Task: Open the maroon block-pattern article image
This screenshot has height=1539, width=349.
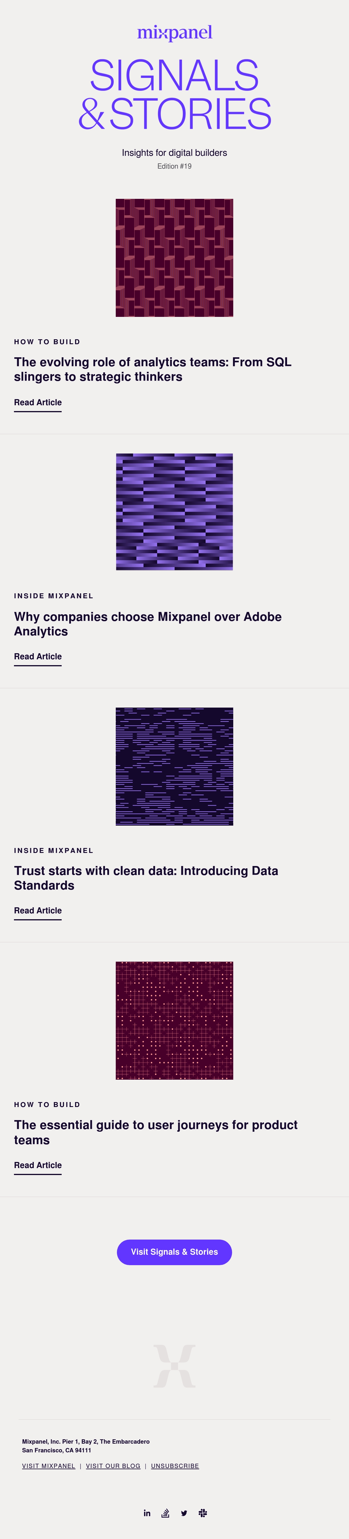Action: click(174, 258)
